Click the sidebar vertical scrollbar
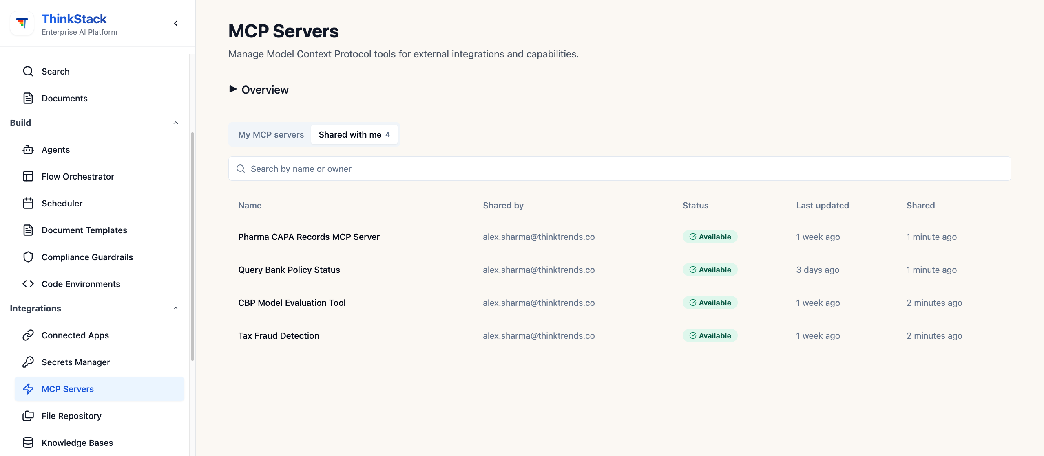The height and width of the screenshot is (456, 1044). pos(192,246)
